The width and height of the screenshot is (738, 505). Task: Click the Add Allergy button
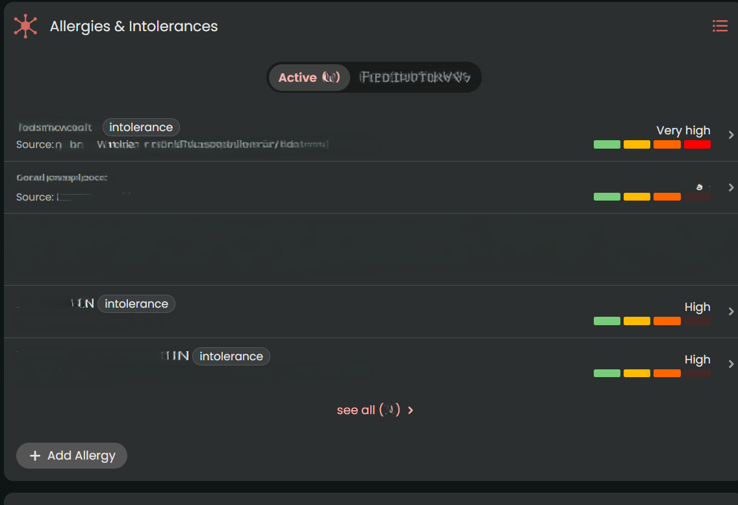click(71, 456)
